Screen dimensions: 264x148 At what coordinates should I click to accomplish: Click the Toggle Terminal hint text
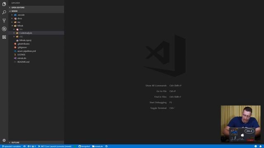point(158,108)
